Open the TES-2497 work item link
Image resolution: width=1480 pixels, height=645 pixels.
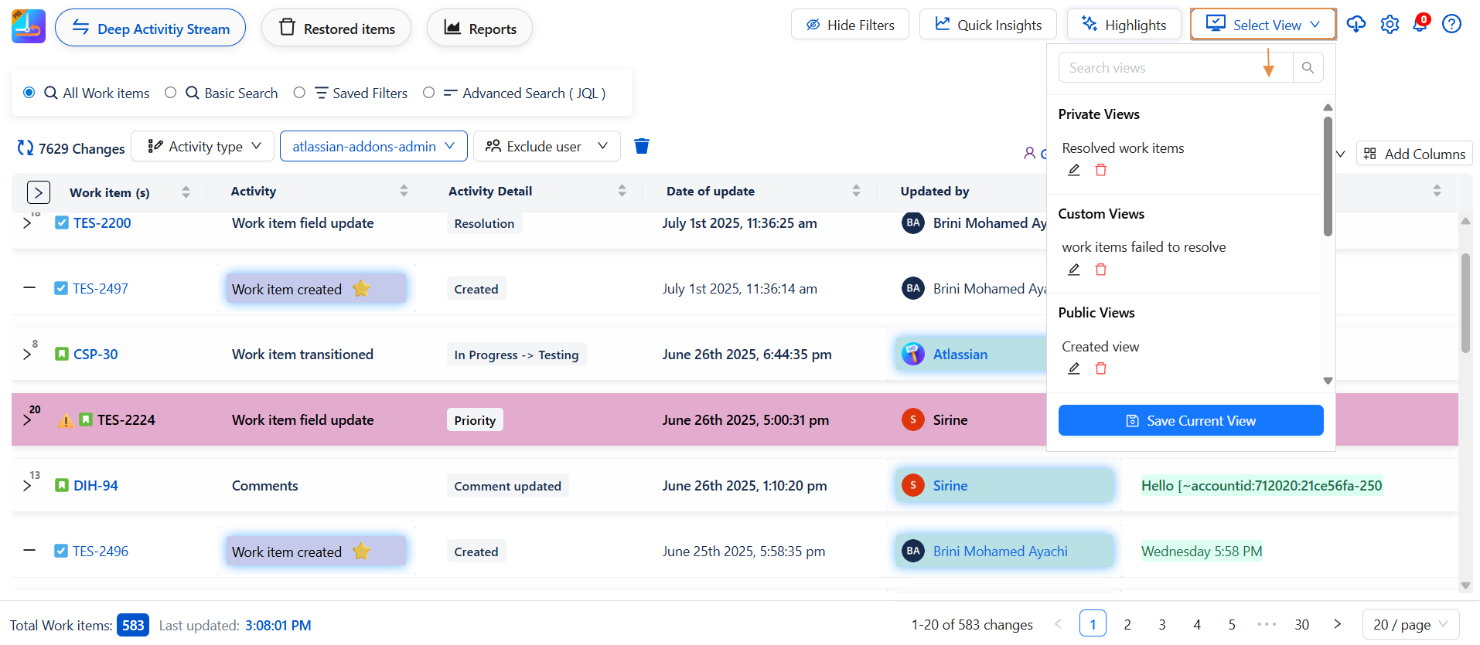[101, 289]
